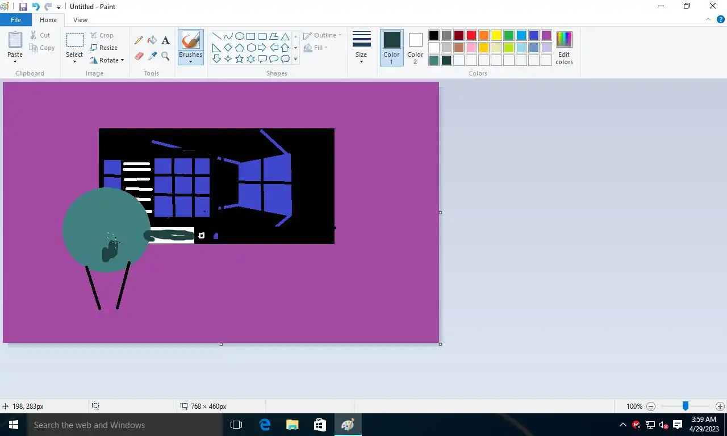Click the Save icon in quick access toolbar

pyautogui.click(x=23, y=7)
